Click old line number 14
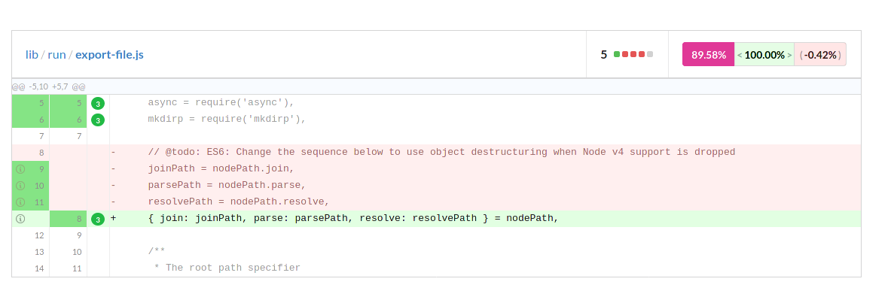 coord(39,268)
